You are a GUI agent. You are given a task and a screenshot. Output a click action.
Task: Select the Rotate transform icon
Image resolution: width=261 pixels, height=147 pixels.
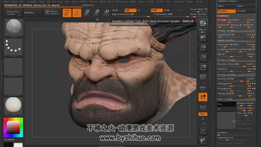pyautogui.click(x=106, y=13)
